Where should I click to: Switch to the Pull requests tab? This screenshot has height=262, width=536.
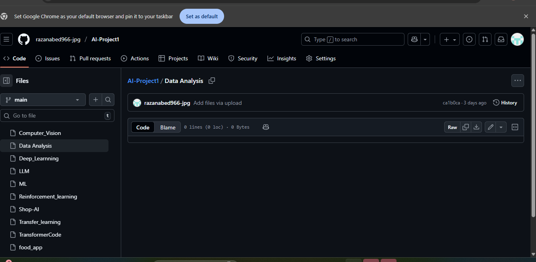tap(90, 58)
